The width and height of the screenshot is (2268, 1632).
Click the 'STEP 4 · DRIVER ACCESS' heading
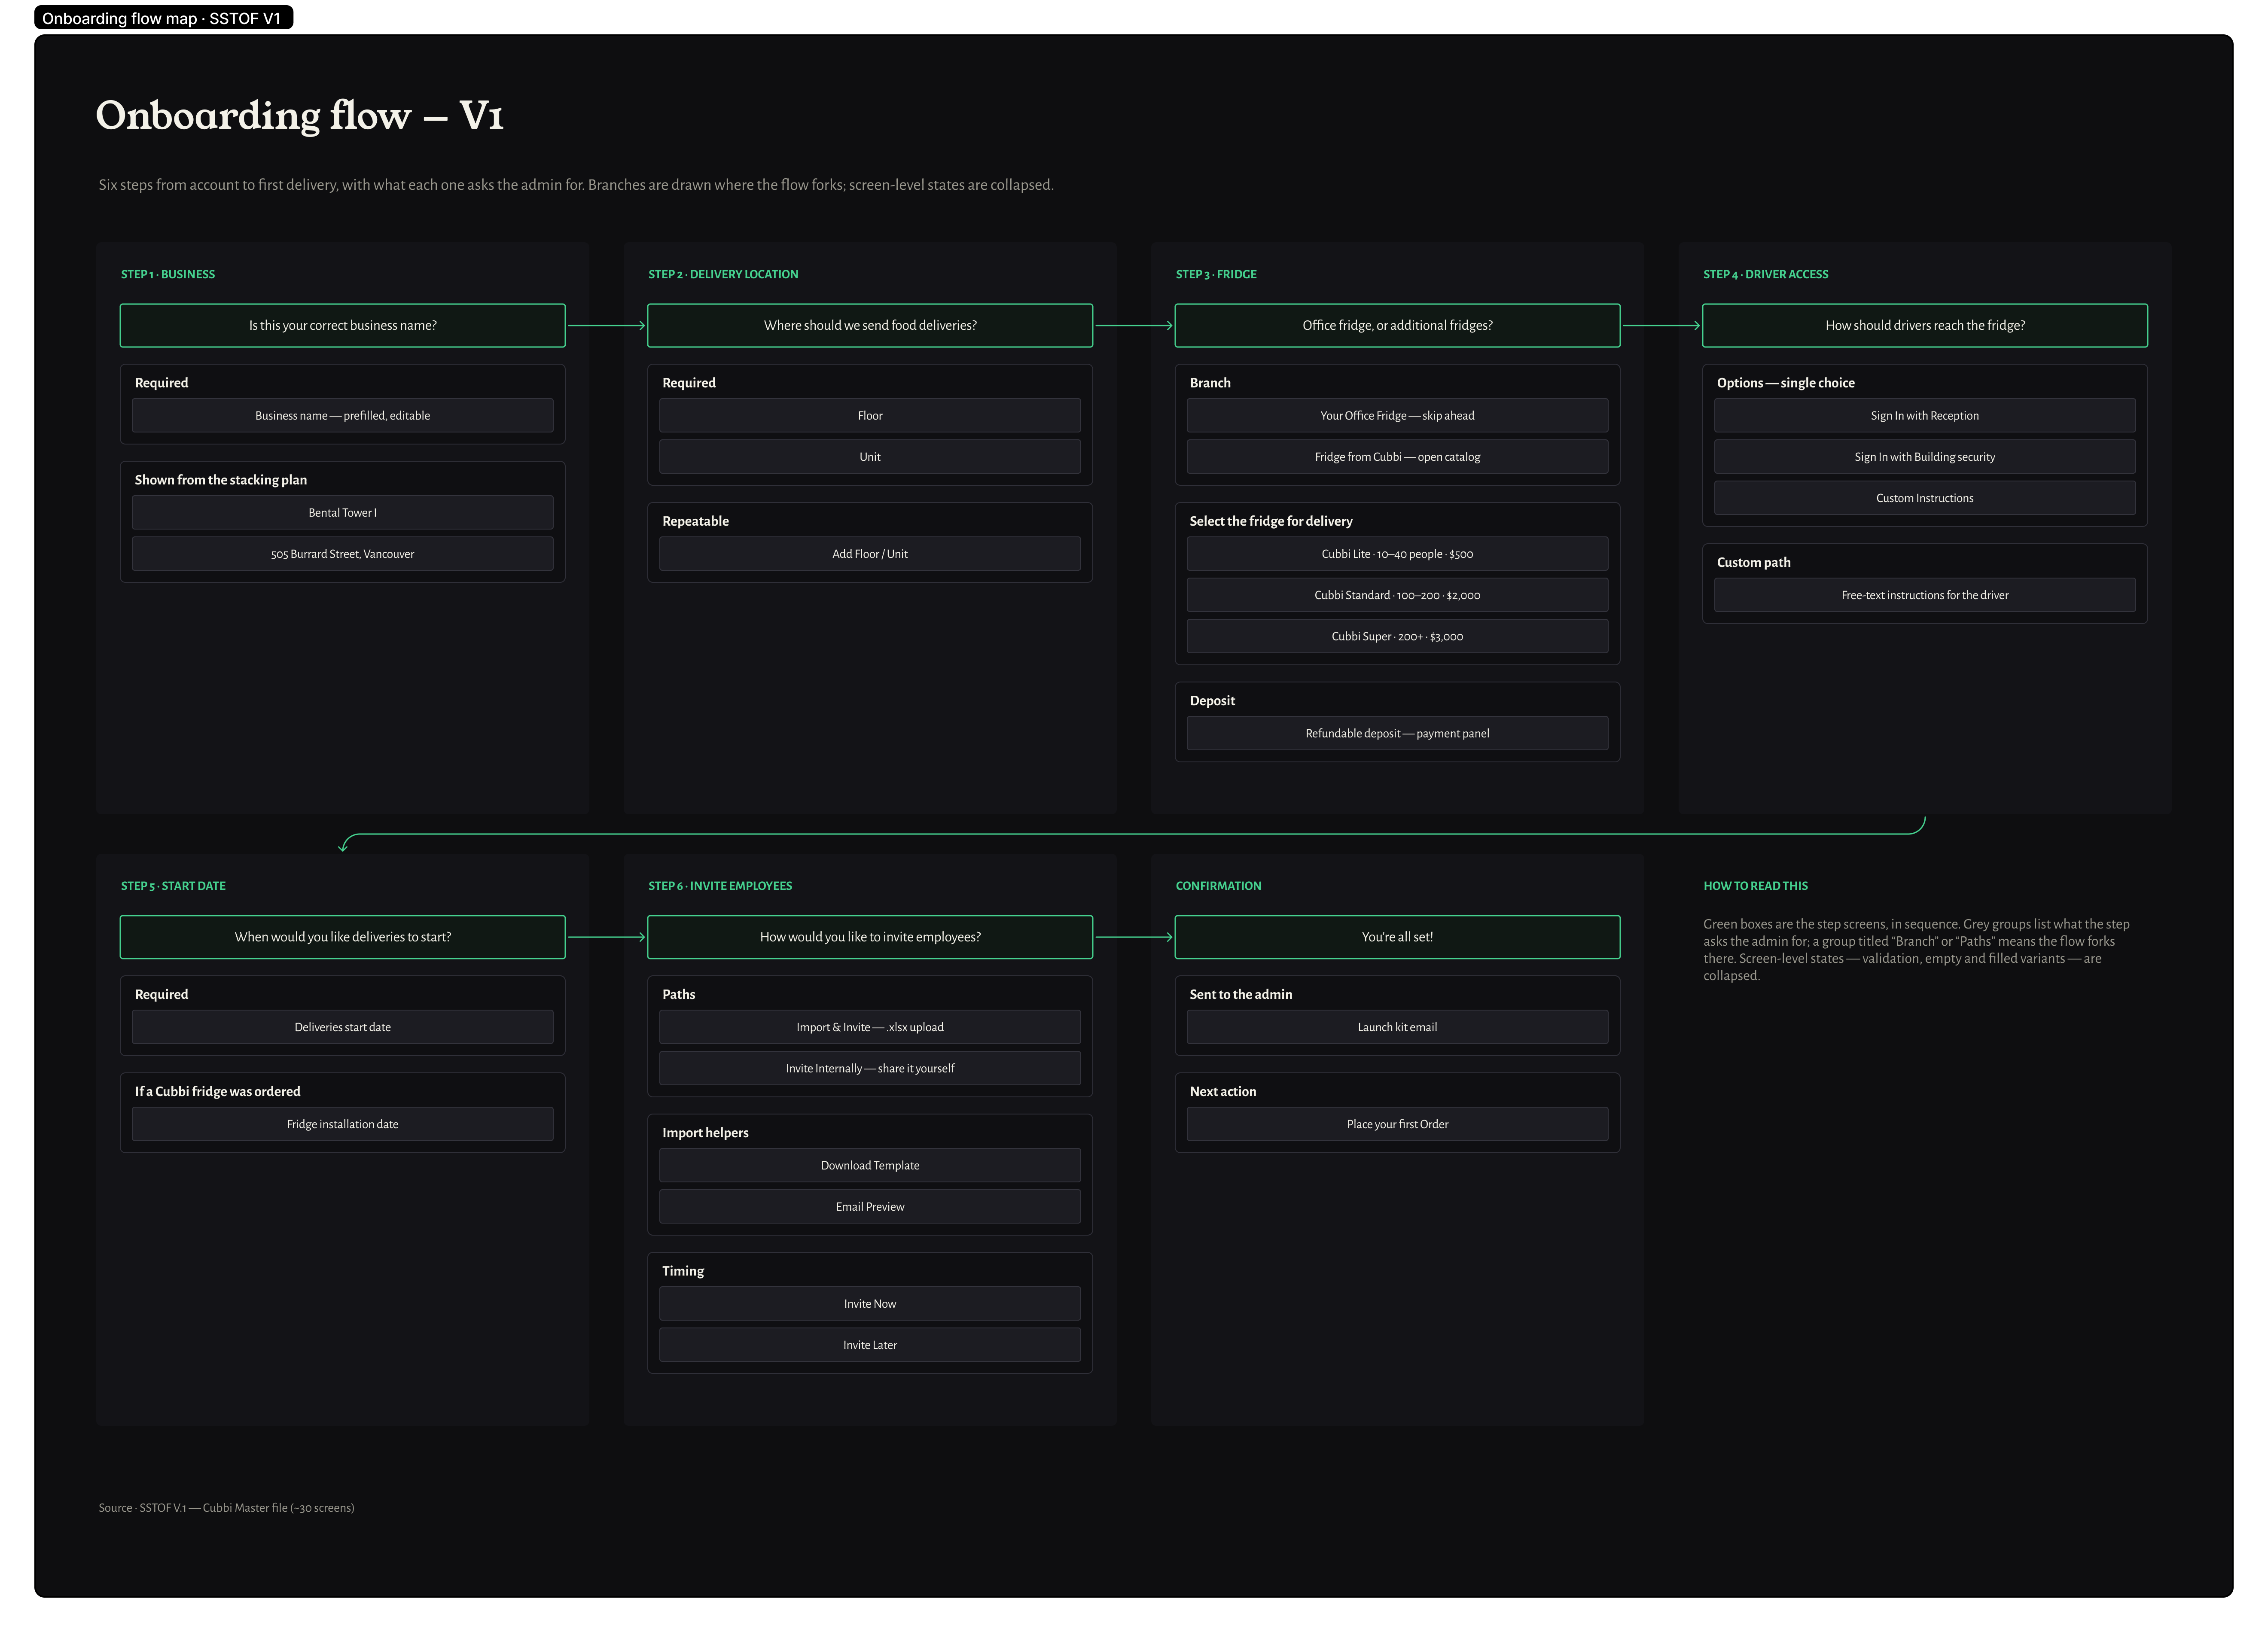pyautogui.click(x=1766, y=274)
